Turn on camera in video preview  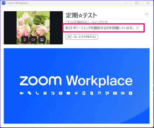coord(33,40)
